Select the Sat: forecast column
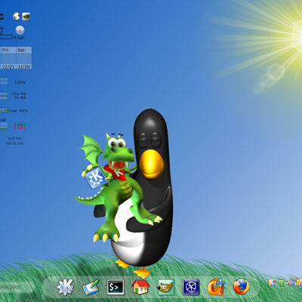Screen dimensions: 302x302 (x=24, y=57)
